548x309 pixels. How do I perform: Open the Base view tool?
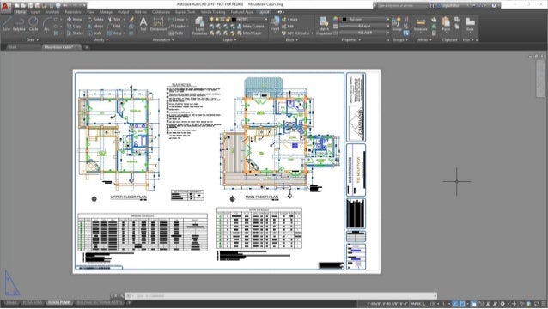pyautogui.click(x=470, y=24)
